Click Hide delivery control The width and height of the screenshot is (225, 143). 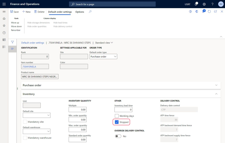click(x=63, y=26)
